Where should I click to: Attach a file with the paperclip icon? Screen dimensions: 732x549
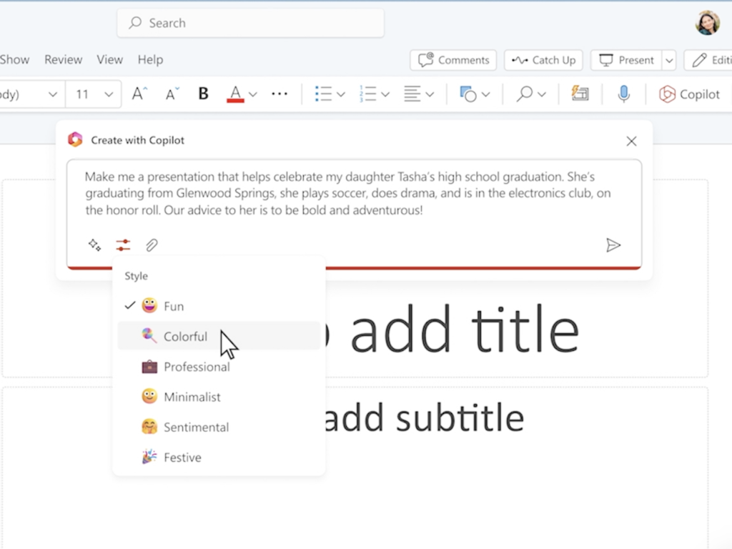pyautogui.click(x=152, y=245)
